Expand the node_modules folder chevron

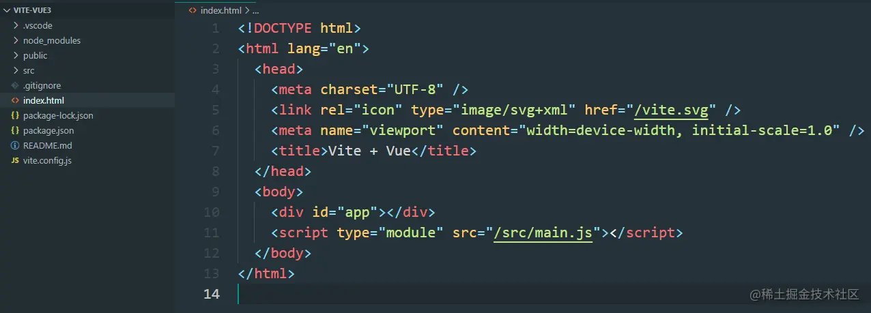(x=16, y=40)
